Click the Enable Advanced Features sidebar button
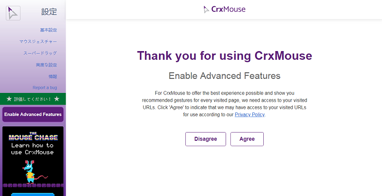This screenshot has height=196, width=382. (x=33, y=114)
